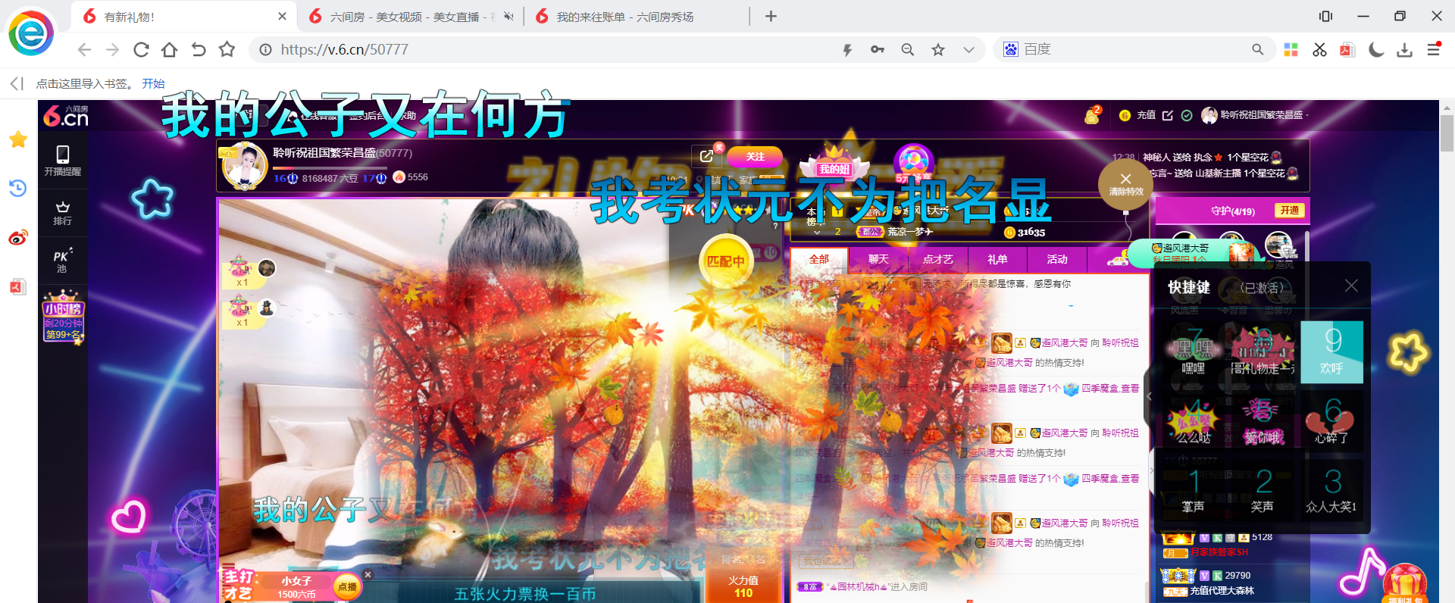Select the 礼单 tab
Viewport: 1455px width, 603px height.
[997, 259]
